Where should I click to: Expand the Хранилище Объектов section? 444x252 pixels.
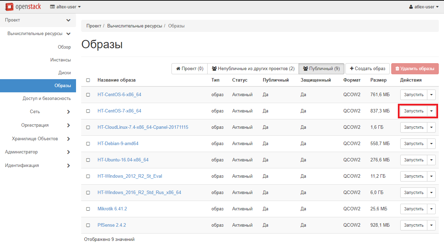[38, 139]
